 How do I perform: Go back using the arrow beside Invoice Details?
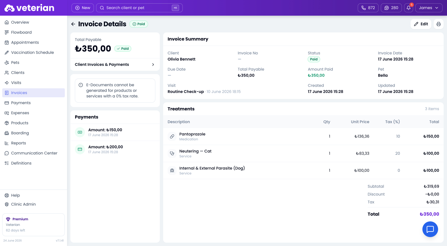click(73, 24)
